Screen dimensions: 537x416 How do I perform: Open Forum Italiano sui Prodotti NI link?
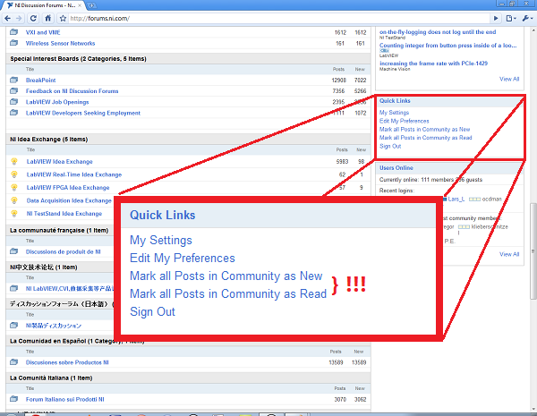[65, 399]
